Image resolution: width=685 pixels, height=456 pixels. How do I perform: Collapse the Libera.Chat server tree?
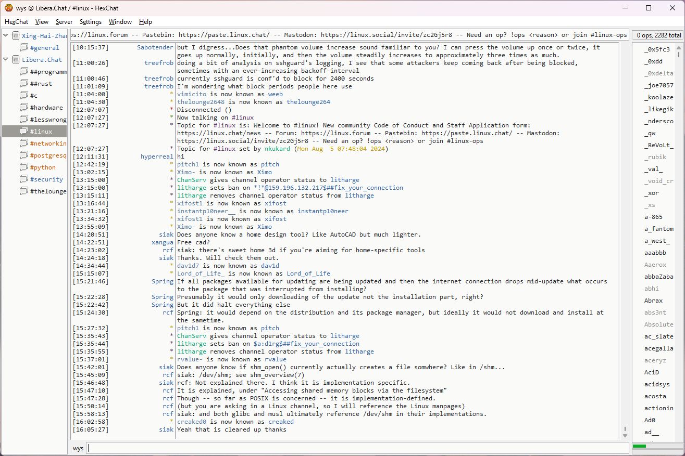pyautogui.click(x=6, y=59)
